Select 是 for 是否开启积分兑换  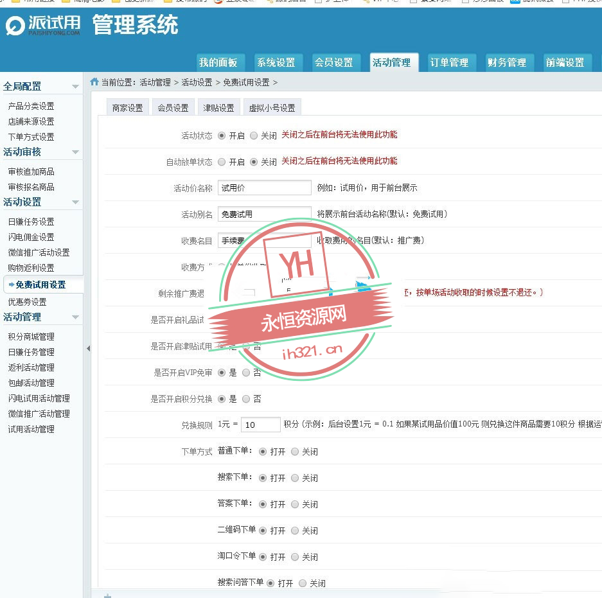222,399
